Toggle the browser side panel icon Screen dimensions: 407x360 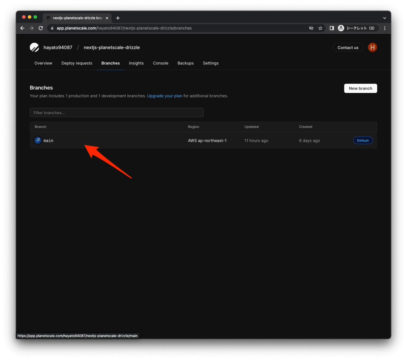(332, 28)
